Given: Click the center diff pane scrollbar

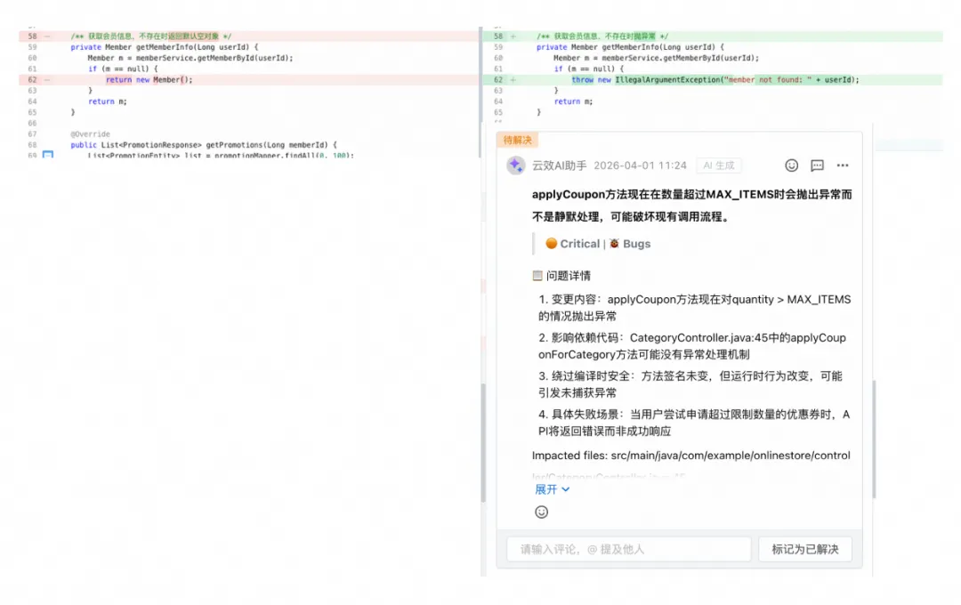Looking at the screenshot, I should (482, 442).
